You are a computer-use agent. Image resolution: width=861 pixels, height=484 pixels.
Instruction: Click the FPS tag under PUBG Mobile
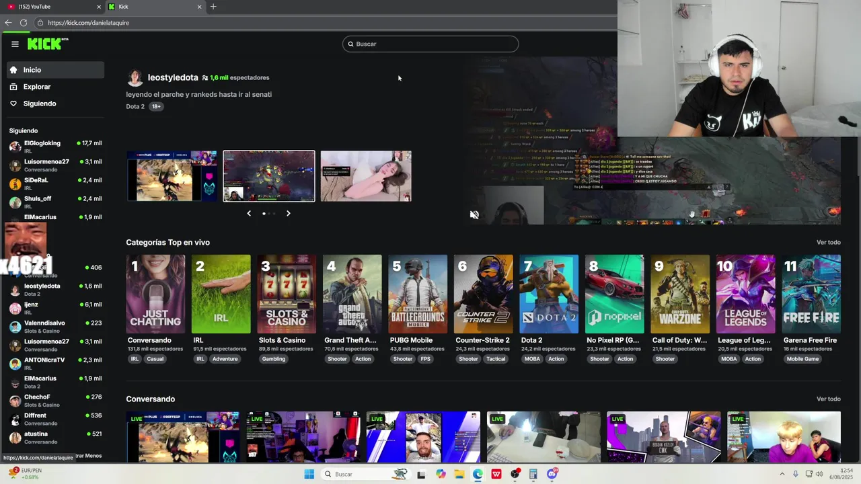426,359
